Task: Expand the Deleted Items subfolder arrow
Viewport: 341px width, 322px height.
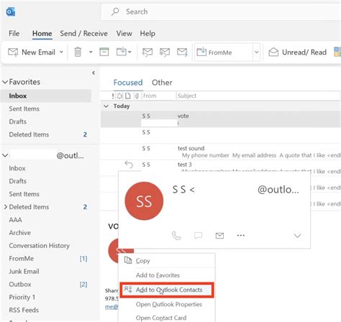Action: click(5, 207)
